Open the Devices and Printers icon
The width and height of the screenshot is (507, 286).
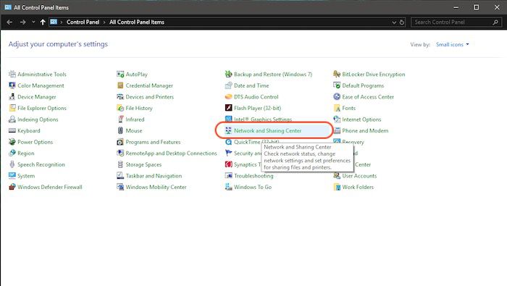click(120, 96)
